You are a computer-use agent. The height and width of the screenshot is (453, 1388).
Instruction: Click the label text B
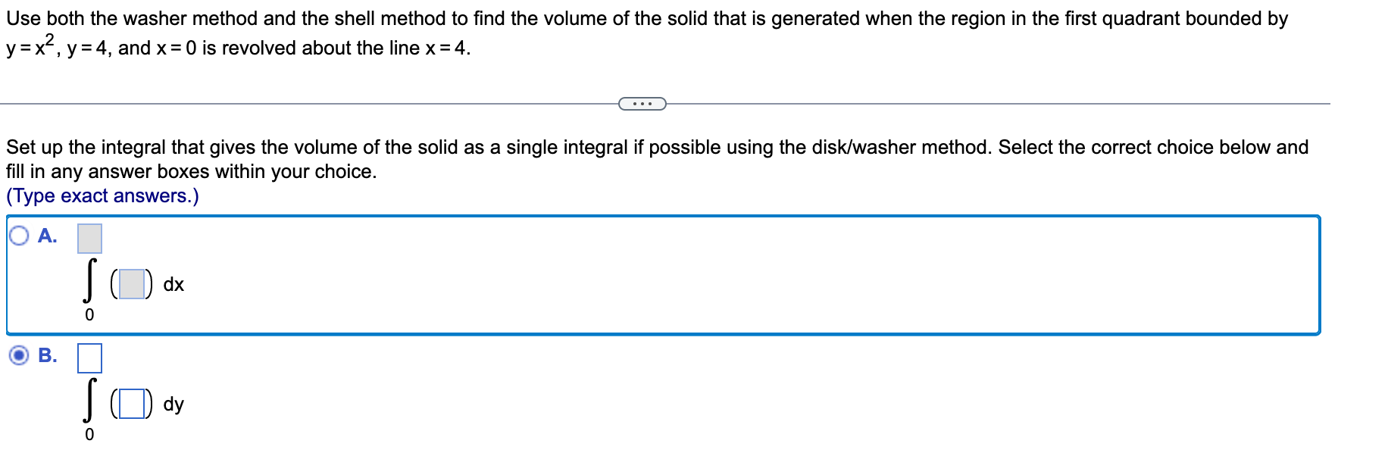[x=48, y=355]
